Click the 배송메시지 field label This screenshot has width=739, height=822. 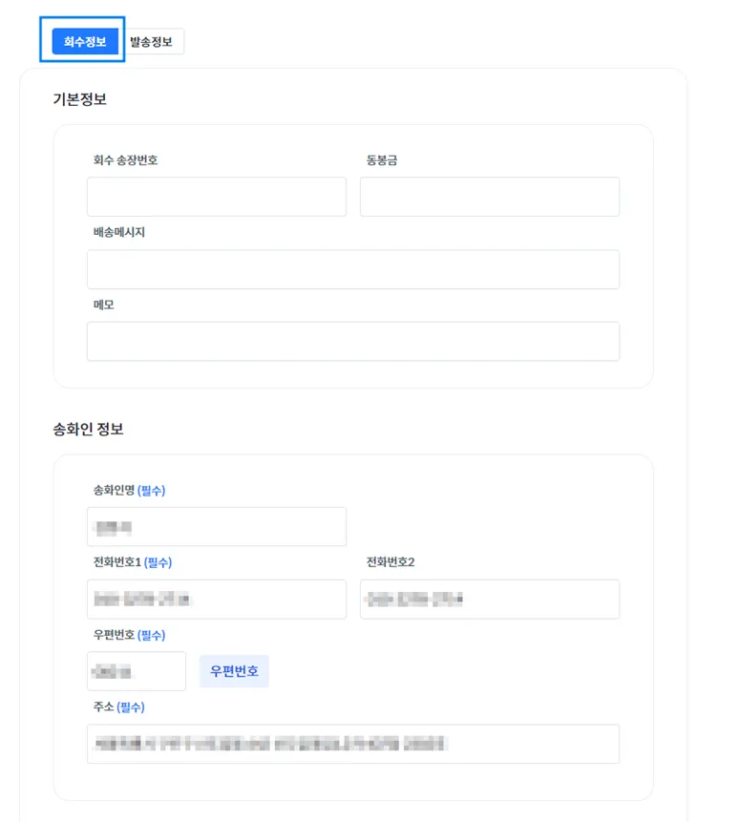pos(119,232)
